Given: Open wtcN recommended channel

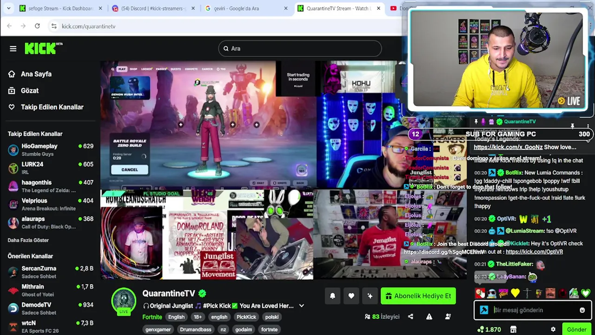Looking at the screenshot, I should (x=50, y=327).
